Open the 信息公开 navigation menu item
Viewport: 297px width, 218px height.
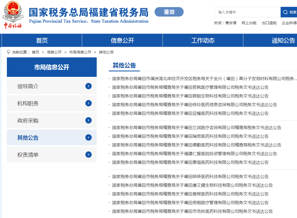[122, 40]
